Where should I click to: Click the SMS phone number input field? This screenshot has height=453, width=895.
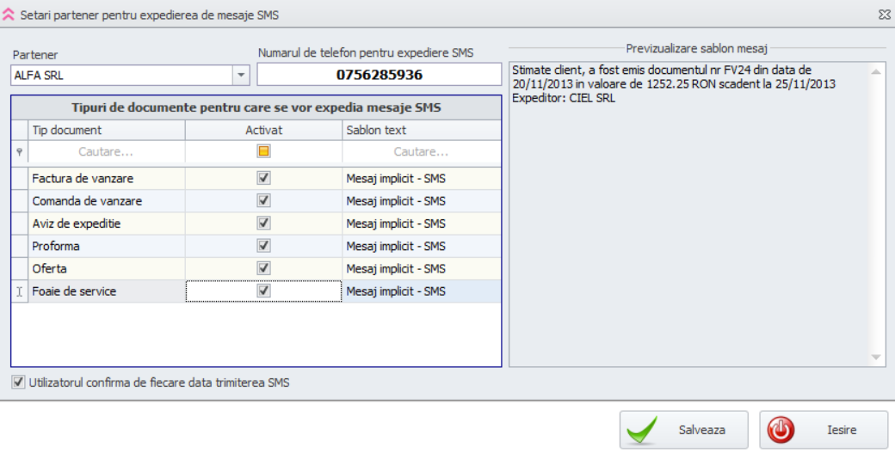click(x=379, y=75)
